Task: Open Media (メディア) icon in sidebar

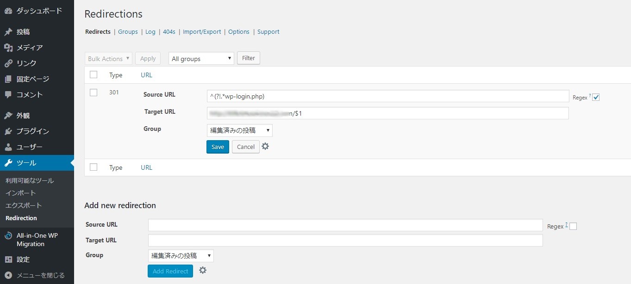Action: point(8,48)
